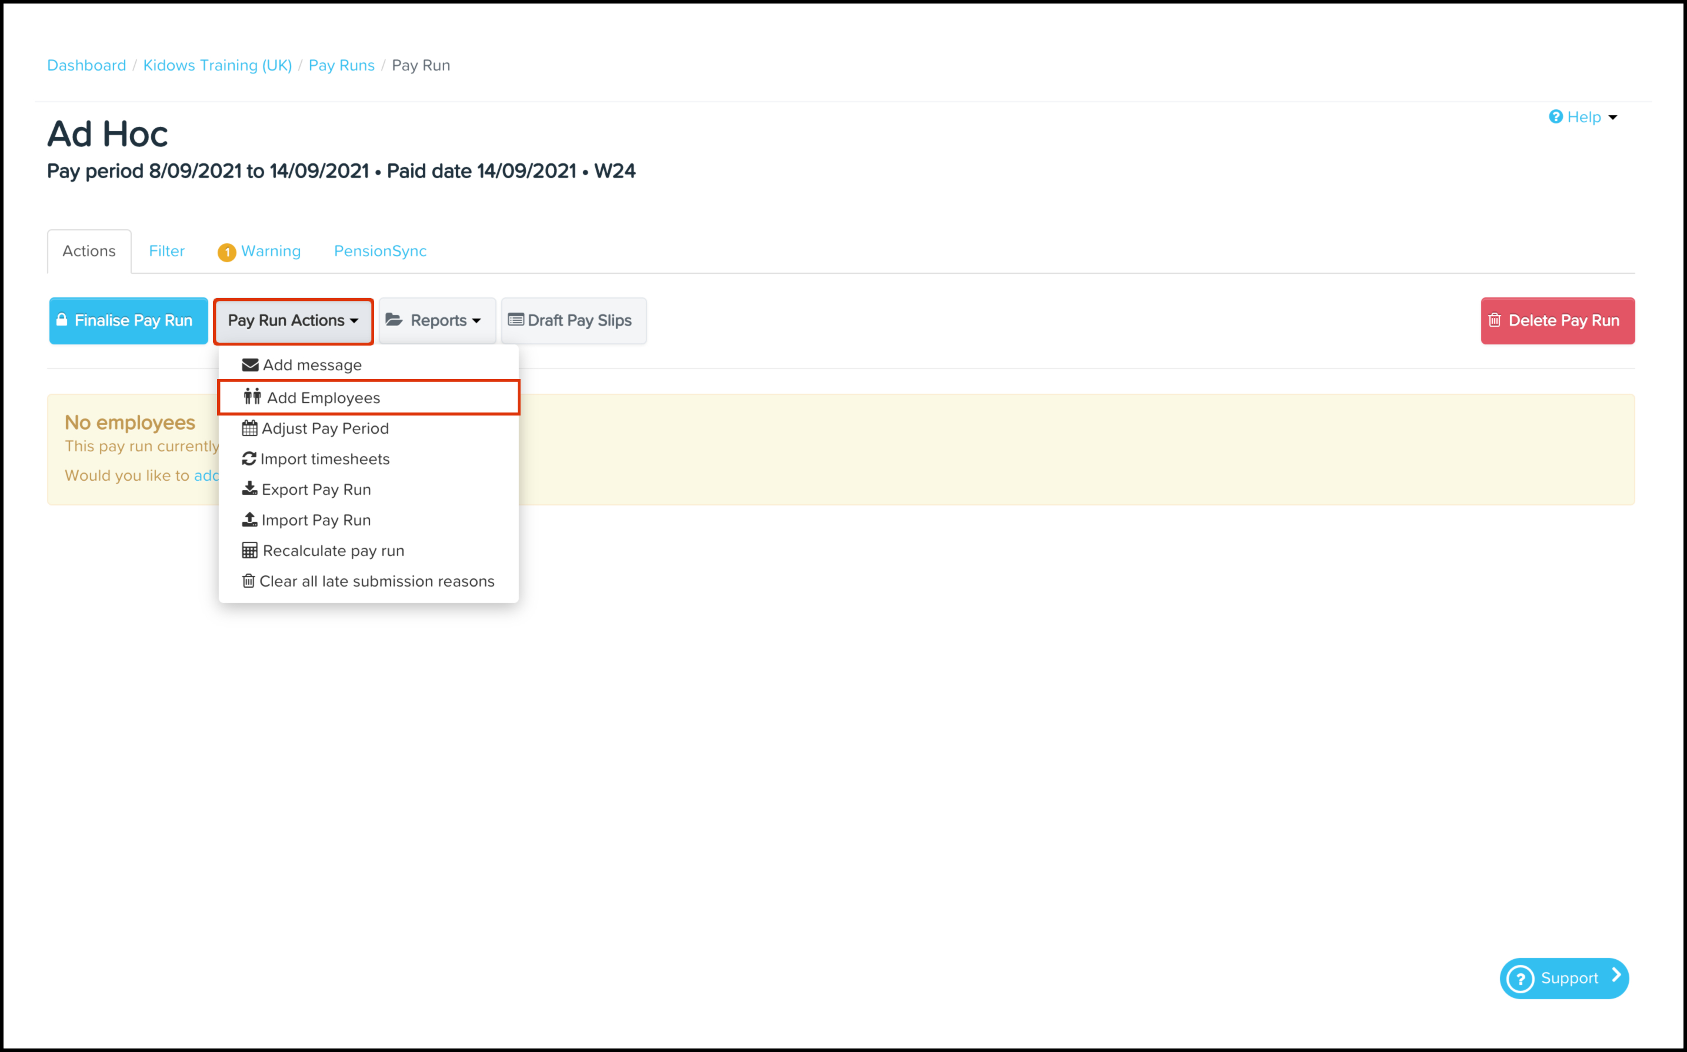Switch to the Filter tab
The image size is (1687, 1052).
coord(166,251)
